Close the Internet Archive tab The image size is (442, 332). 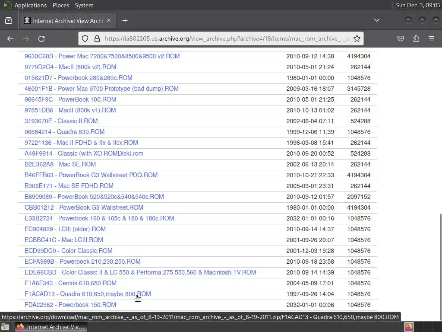tap(109, 21)
